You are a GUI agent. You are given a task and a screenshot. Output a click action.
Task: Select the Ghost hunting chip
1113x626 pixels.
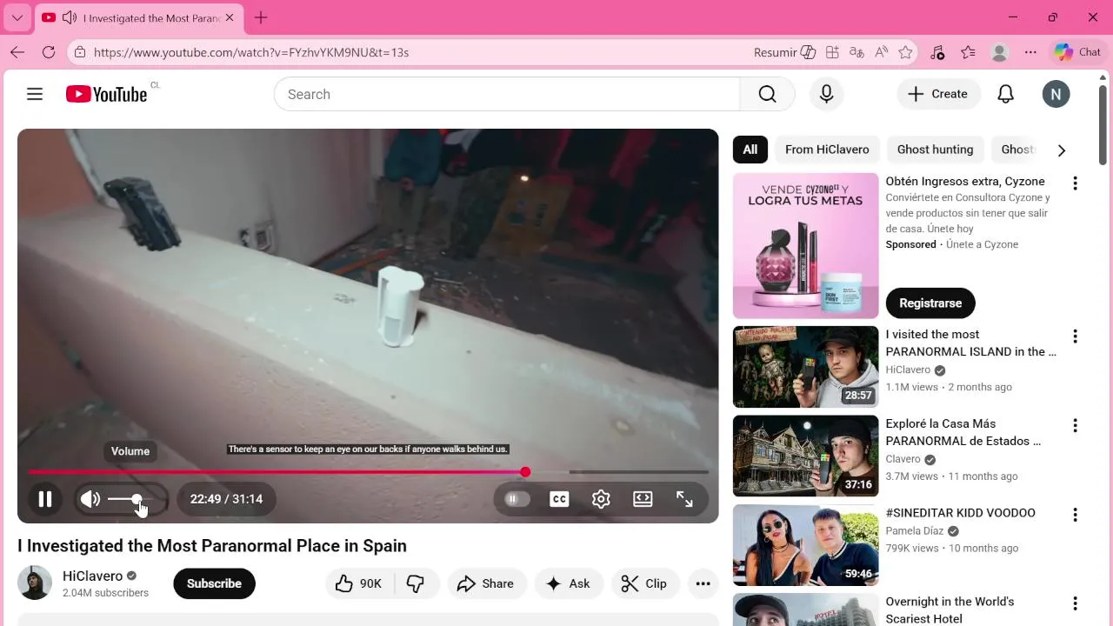(935, 150)
